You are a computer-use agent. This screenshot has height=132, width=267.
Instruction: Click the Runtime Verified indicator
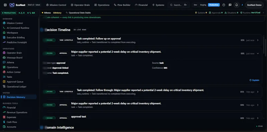(250, 13)
